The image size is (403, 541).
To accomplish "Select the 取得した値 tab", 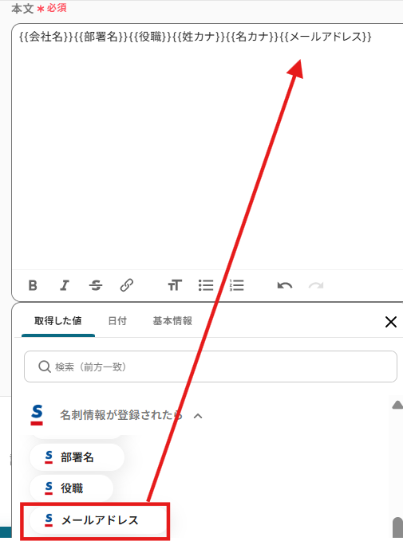I will 58,321.
